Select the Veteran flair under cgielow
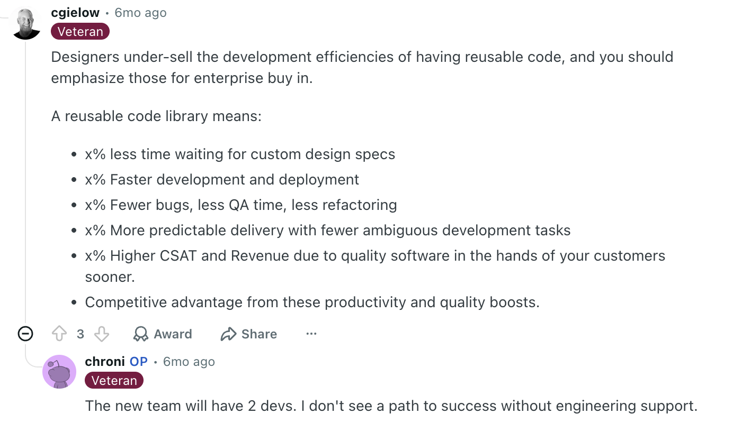Image resolution: width=733 pixels, height=423 pixels. (81, 32)
